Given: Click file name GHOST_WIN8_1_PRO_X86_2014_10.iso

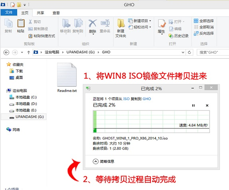Looking at the screenshot, I should (x=135, y=138).
